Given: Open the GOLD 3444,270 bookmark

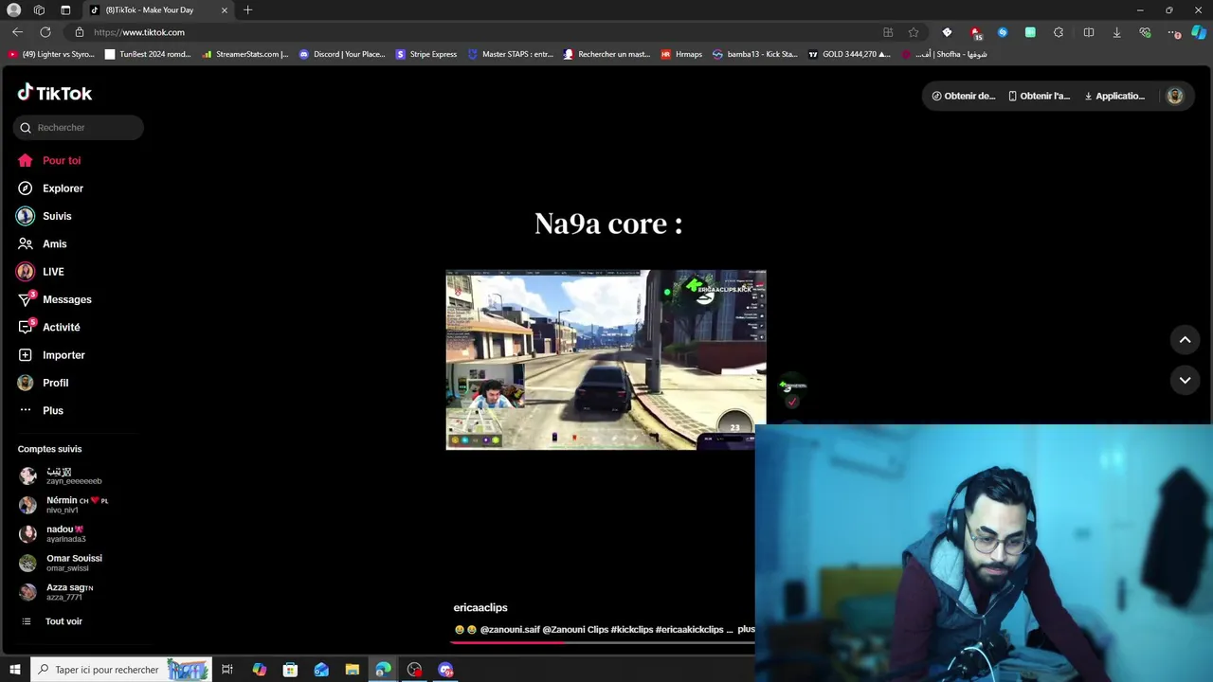Looking at the screenshot, I should click(x=849, y=54).
